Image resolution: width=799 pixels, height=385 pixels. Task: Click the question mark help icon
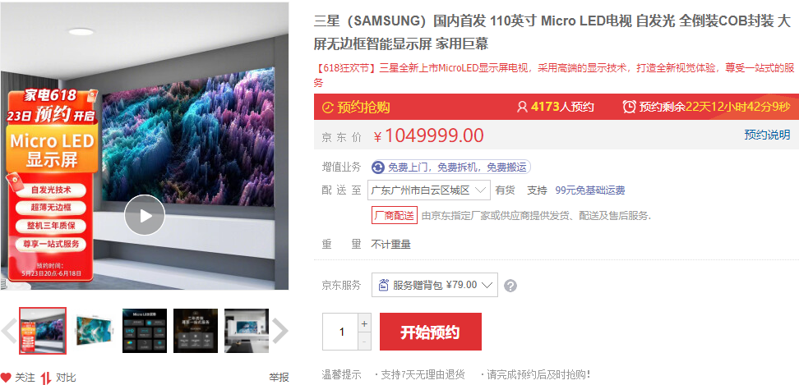[x=510, y=286]
